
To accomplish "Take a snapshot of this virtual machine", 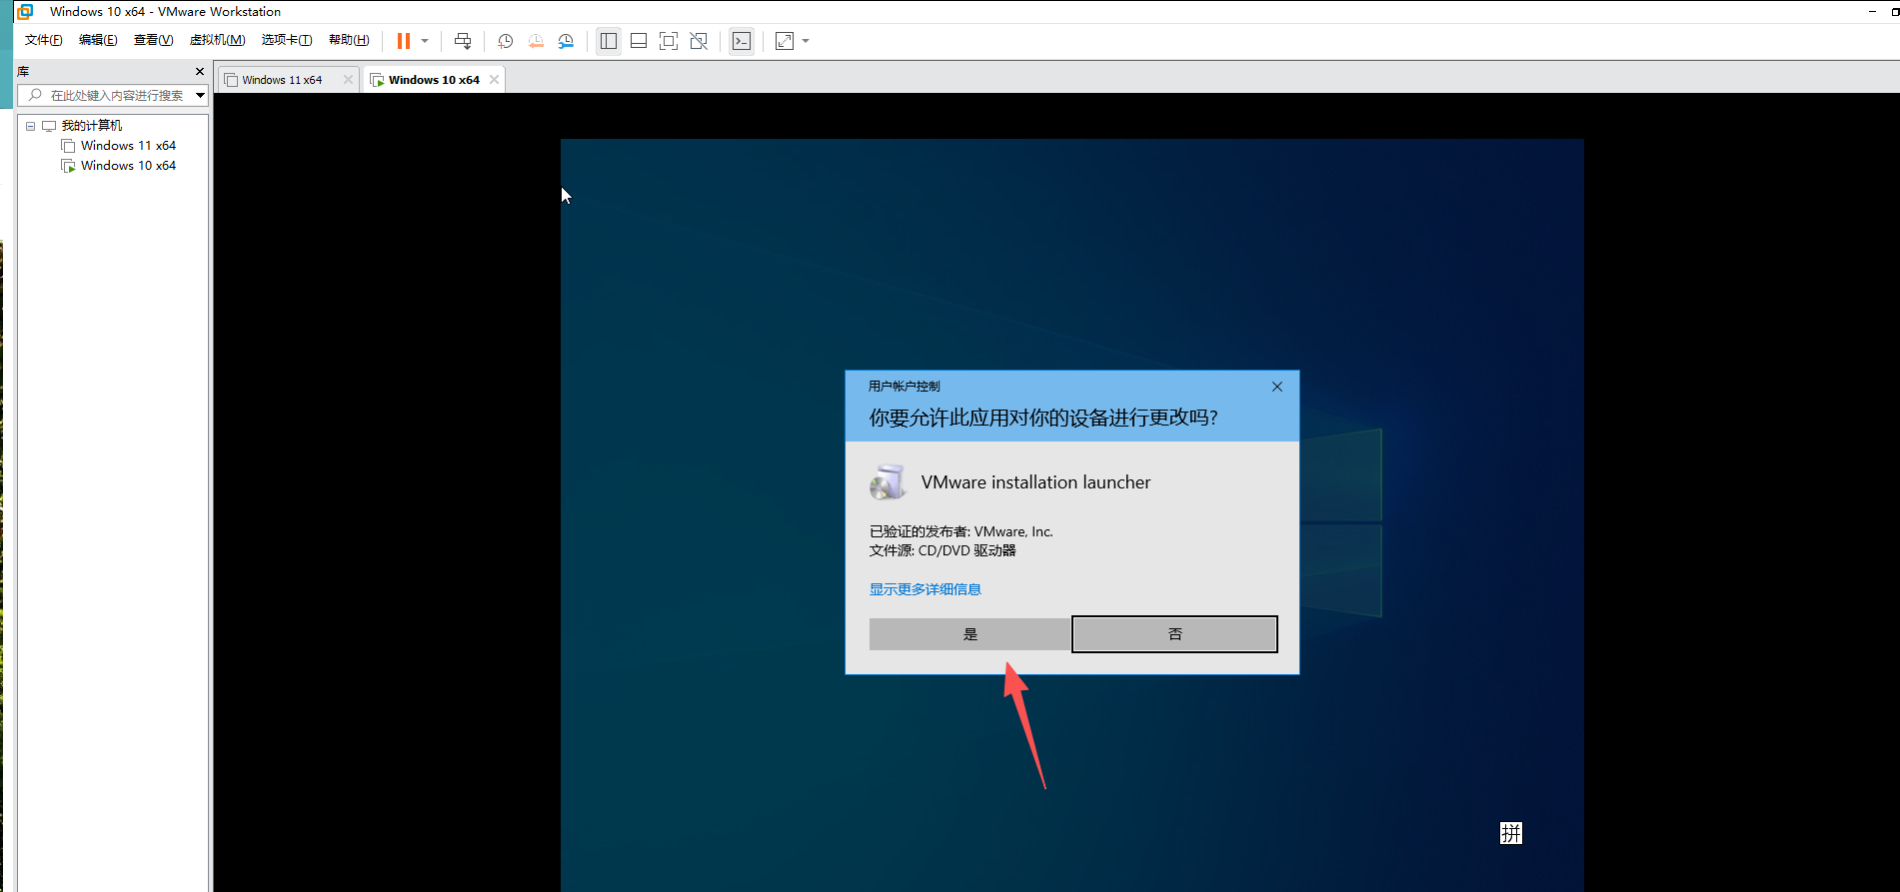I will [x=506, y=41].
